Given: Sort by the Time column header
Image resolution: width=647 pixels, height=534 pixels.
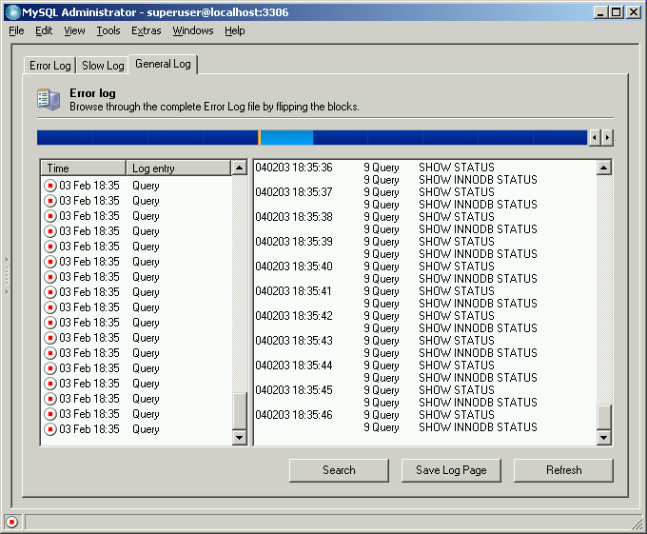Looking at the screenshot, I should click(83, 168).
